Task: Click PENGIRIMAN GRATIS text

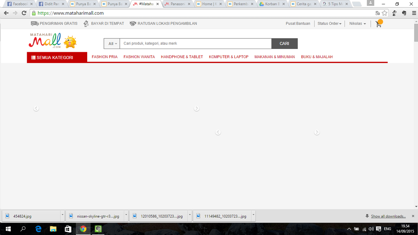Action: [58, 23]
